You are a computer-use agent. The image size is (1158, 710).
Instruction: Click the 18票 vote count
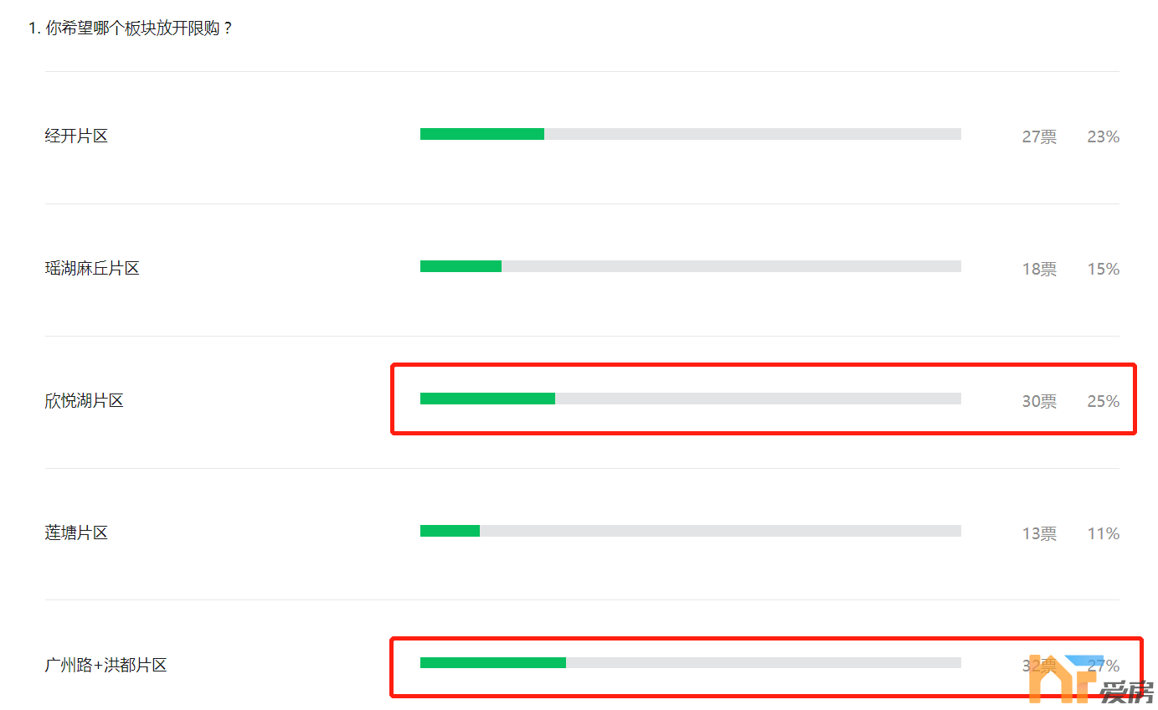(x=1039, y=269)
